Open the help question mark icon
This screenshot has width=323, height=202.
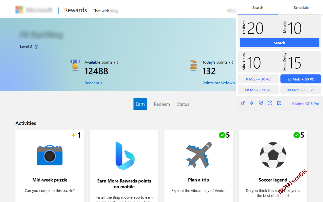click(x=270, y=103)
